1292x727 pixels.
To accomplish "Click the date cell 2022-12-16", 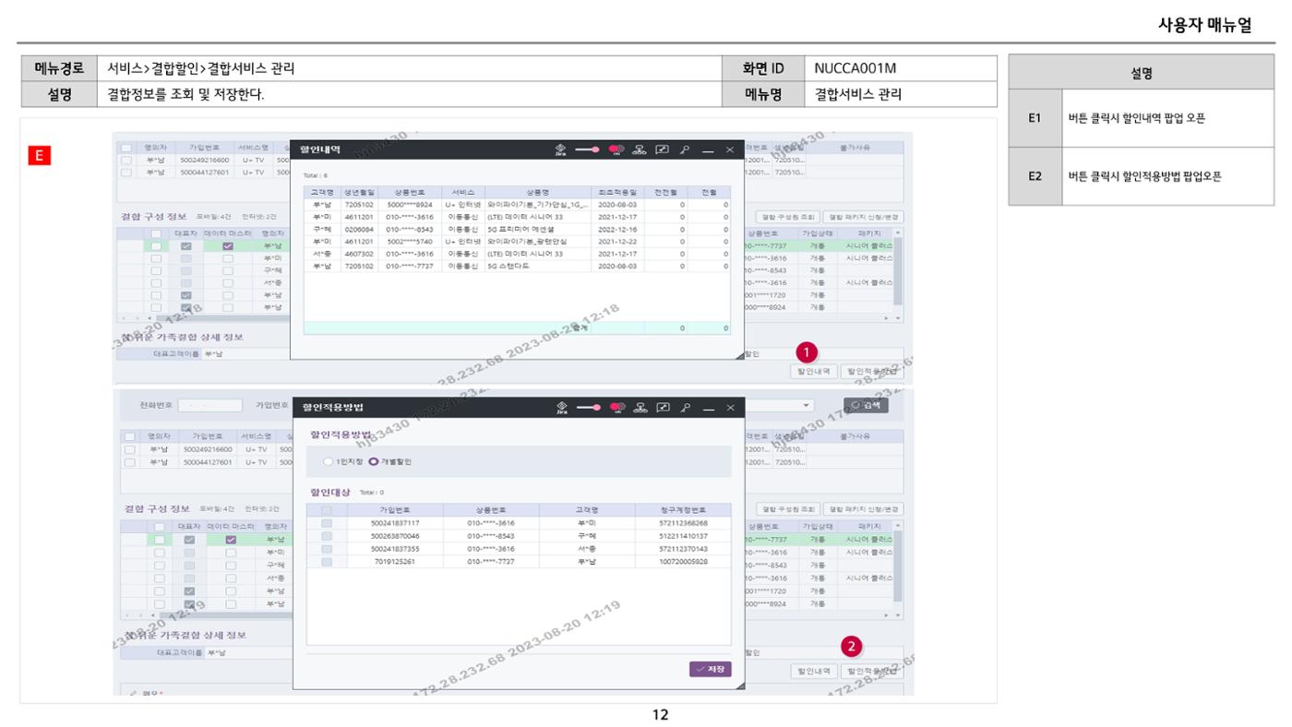I will [x=617, y=230].
